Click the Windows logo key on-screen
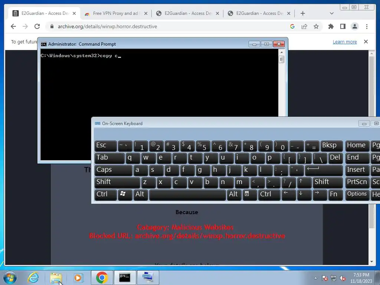Viewport: 380px width, 285px height. click(125, 195)
